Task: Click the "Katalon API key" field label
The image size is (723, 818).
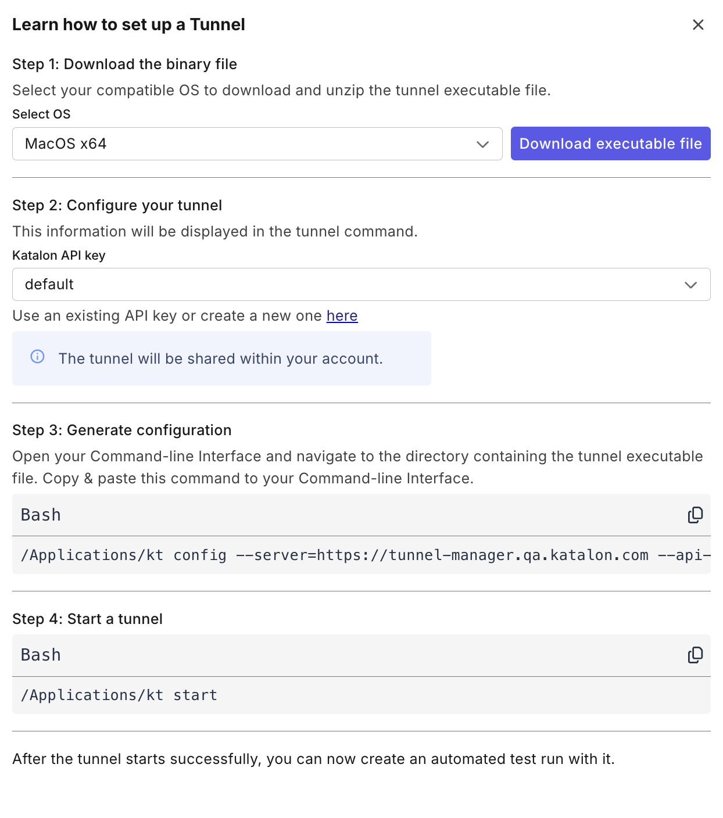Action: click(x=59, y=256)
